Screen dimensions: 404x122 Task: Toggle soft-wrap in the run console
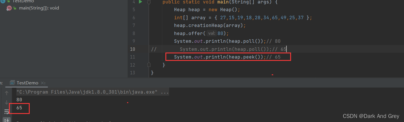(7, 112)
